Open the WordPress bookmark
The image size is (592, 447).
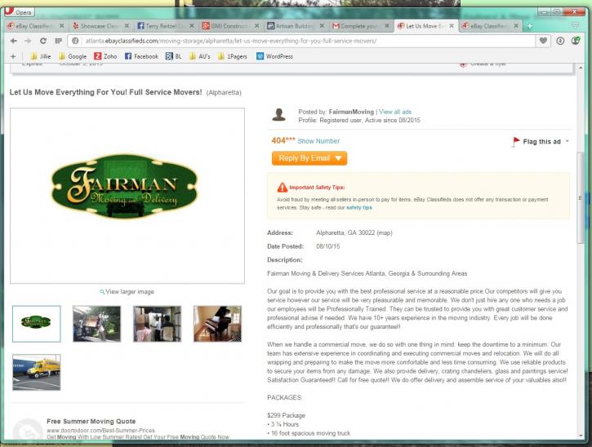pyautogui.click(x=274, y=56)
